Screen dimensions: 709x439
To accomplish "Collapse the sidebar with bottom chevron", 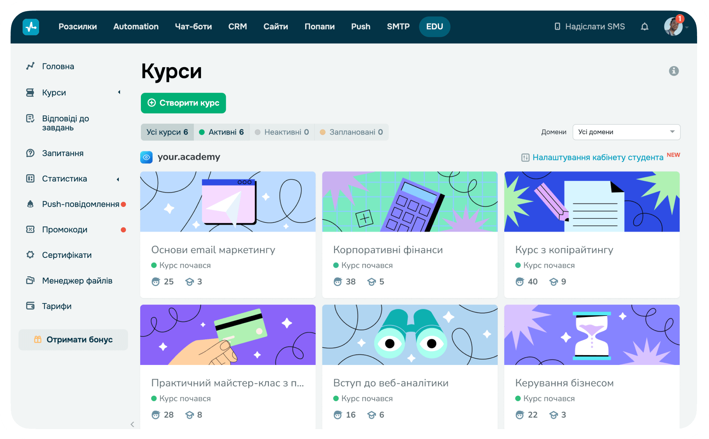I will click(x=132, y=424).
